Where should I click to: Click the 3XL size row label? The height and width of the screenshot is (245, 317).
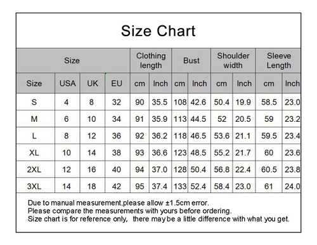[34, 187]
